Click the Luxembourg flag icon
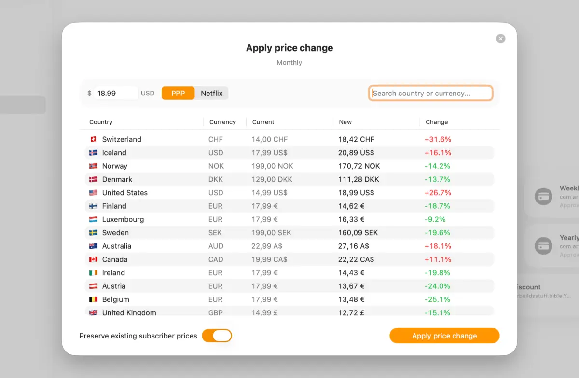Image resolution: width=579 pixels, height=378 pixels. (x=94, y=219)
